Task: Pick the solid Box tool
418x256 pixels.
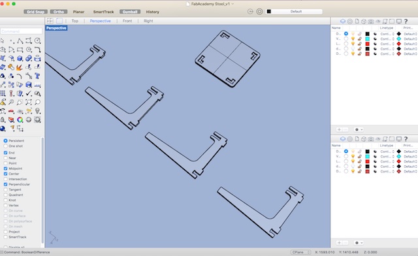Action: (x=20, y=58)
